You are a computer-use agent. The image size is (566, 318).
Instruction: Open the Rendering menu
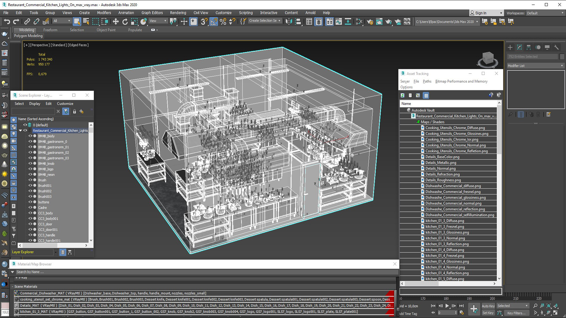pos(178,13)
